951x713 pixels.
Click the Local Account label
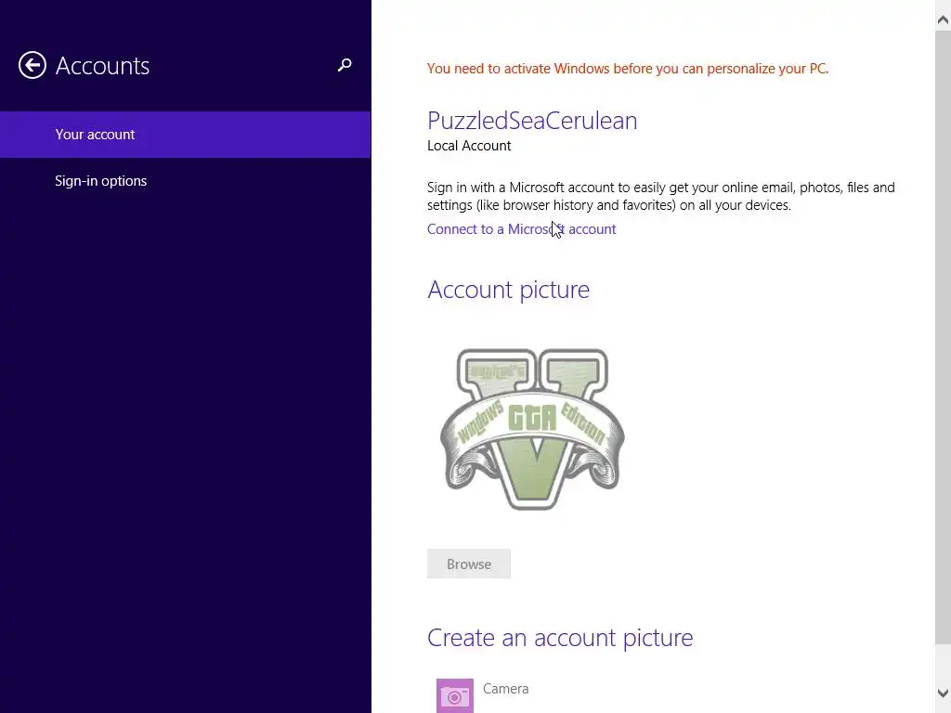point(469,146)
